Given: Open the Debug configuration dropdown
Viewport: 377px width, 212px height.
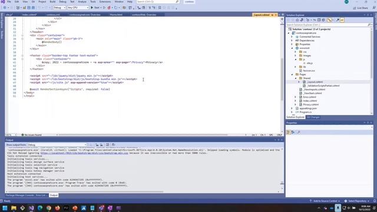Looking at the screenshot, I should pyautogui.click(x=59, y=8).
